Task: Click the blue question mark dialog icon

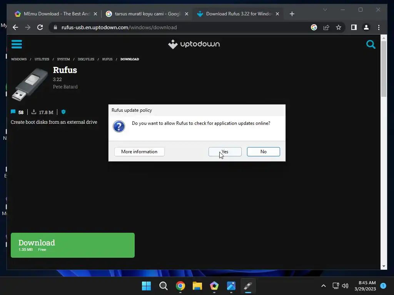Action: pyautogui.click(x=119, y=126)
